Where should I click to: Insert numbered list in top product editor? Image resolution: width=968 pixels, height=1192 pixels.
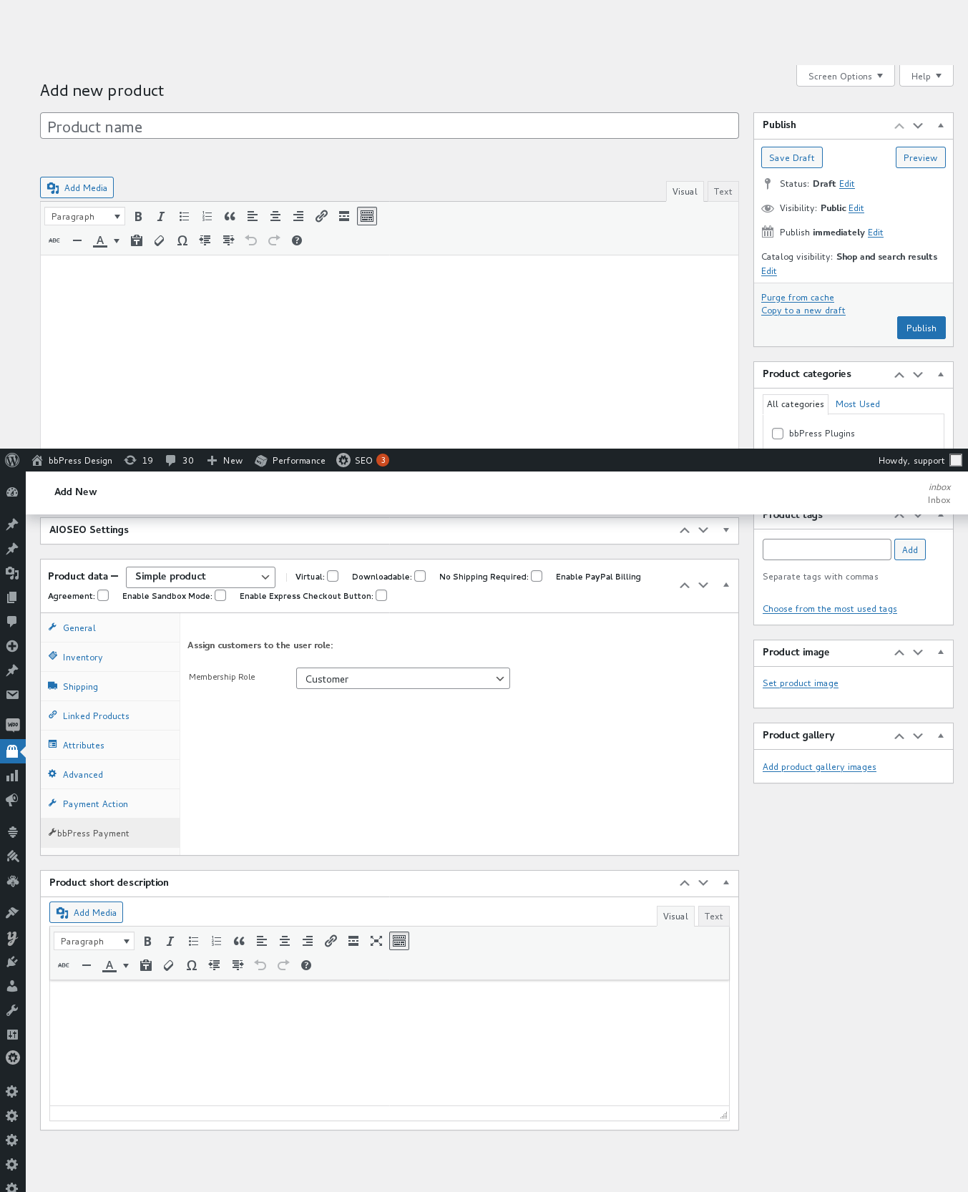207,216
